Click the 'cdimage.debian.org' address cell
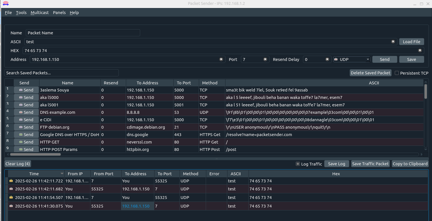This screenshot has width=432, height=221. (x=150, y=127)
